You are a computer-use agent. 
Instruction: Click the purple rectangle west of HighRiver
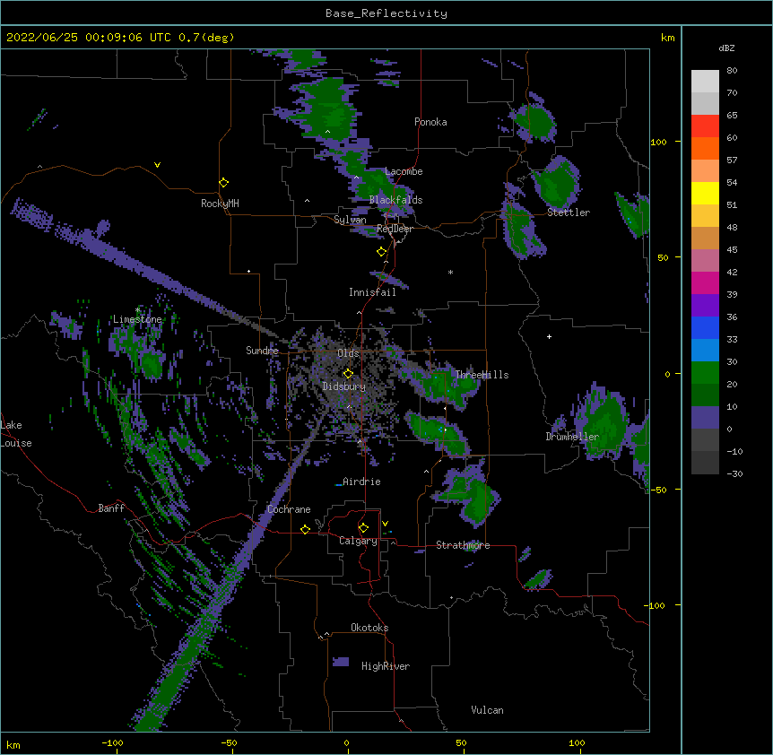pyautogui.click(x=341, y=662)
